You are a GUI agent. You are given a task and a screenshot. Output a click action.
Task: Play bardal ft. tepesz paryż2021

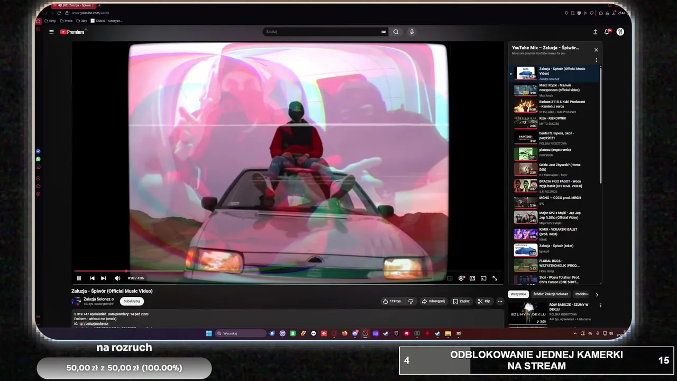coord(555,138)
